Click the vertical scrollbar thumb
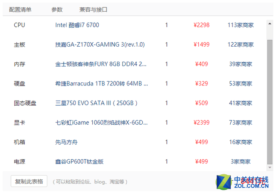 [270, 102]
